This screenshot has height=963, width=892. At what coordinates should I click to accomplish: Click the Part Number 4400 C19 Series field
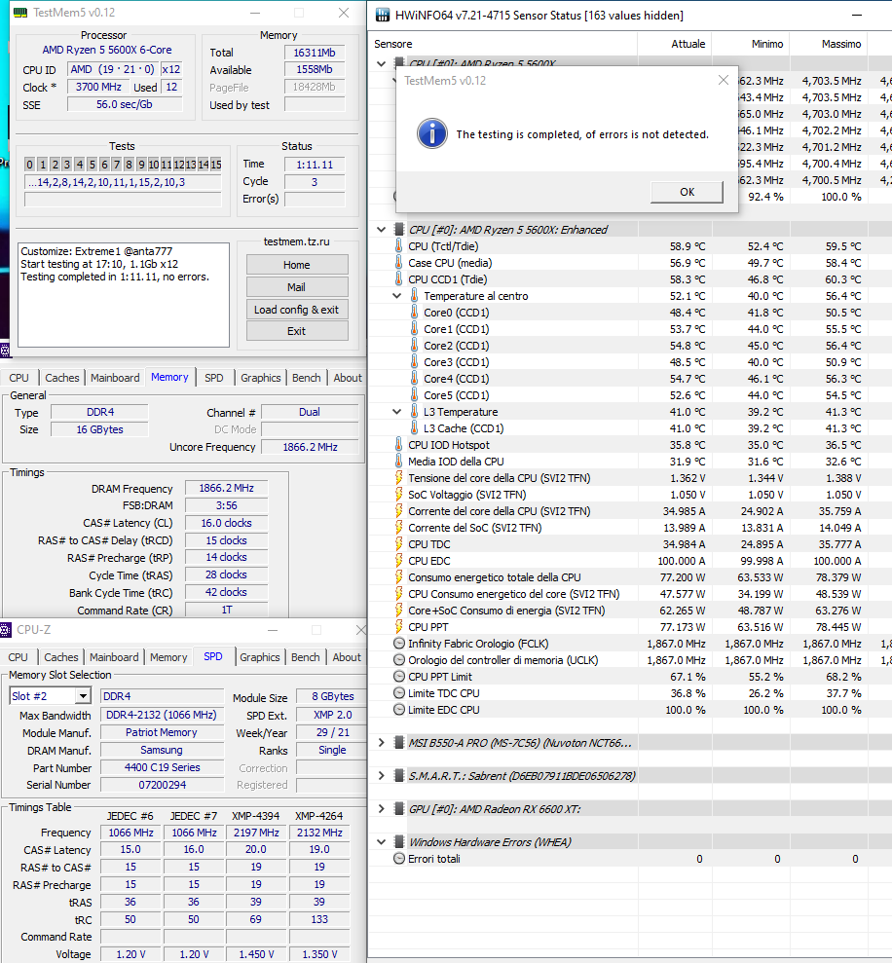coord(163,767)
